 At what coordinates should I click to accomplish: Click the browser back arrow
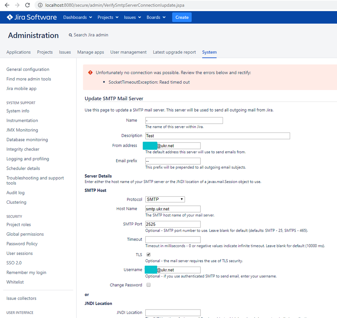pos(7,5)
